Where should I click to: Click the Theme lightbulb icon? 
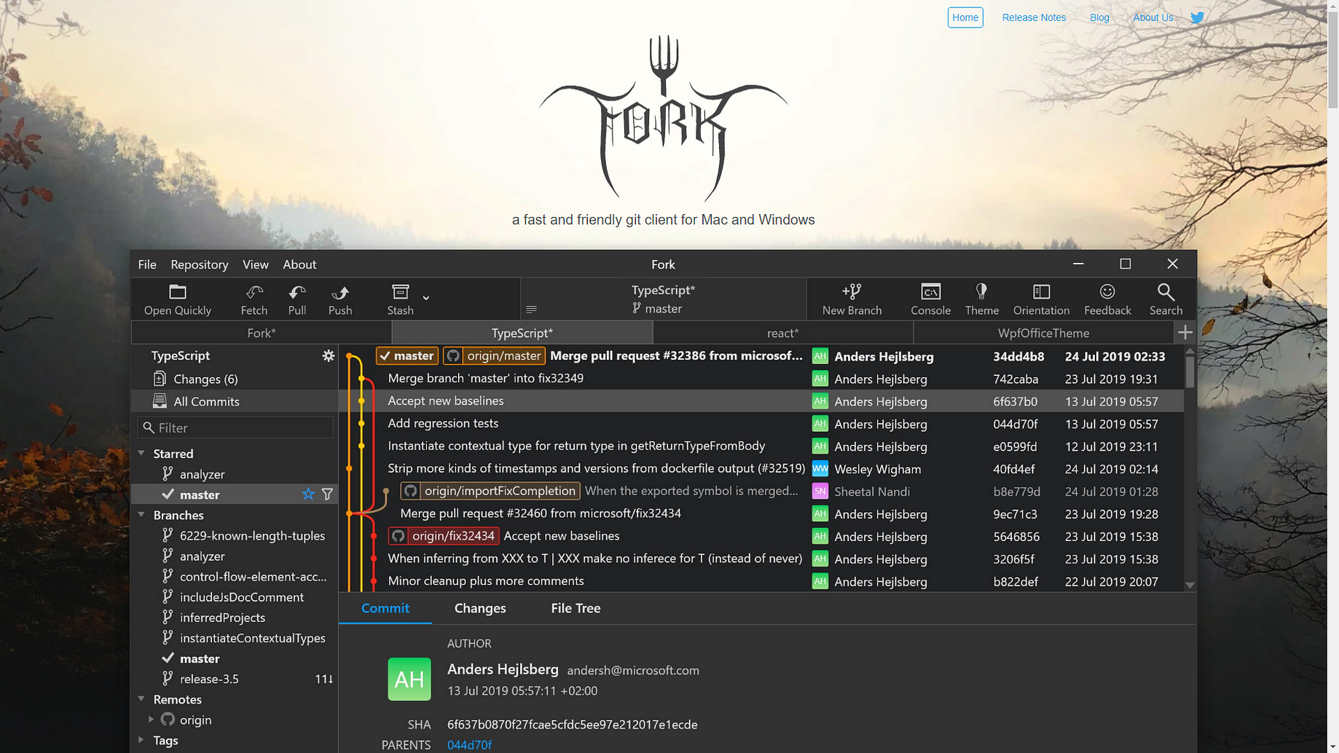click(x=981, y=292)
